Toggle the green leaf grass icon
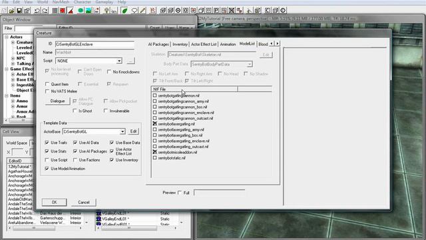Viewport: 426px width, 240px height. click(x=124, y=11)
